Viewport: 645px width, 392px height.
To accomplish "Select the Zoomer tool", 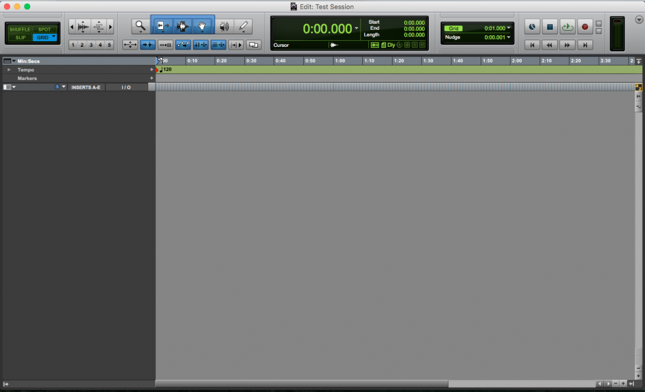I will pos(139,26).
